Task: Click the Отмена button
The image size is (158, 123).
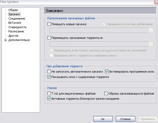Action: (x=125, y=119)
